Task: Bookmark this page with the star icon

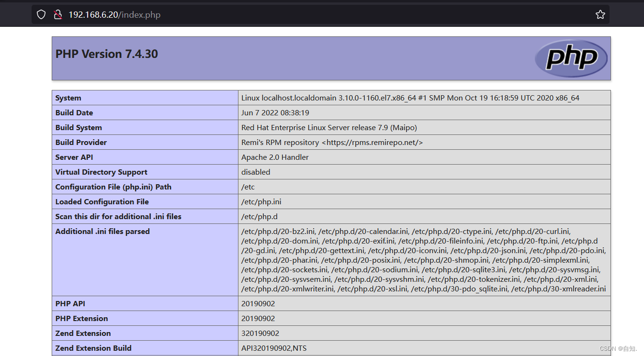Action: [x=600, y=14]
